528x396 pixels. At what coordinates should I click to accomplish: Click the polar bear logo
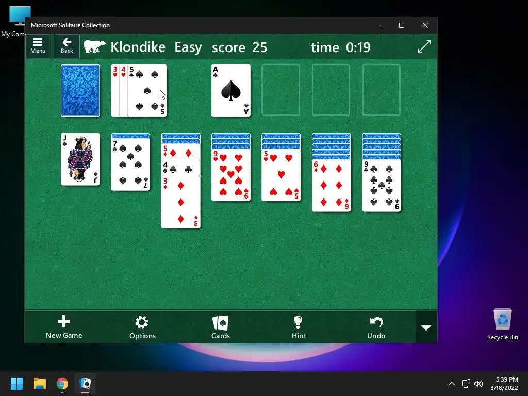coord(94,47)
